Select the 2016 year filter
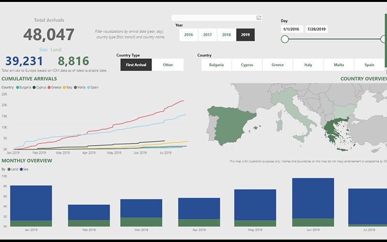 188,35
